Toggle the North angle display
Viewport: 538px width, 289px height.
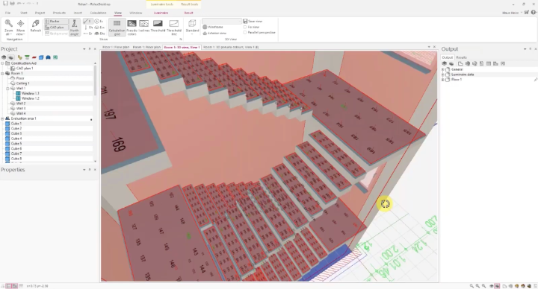[74, 27]
